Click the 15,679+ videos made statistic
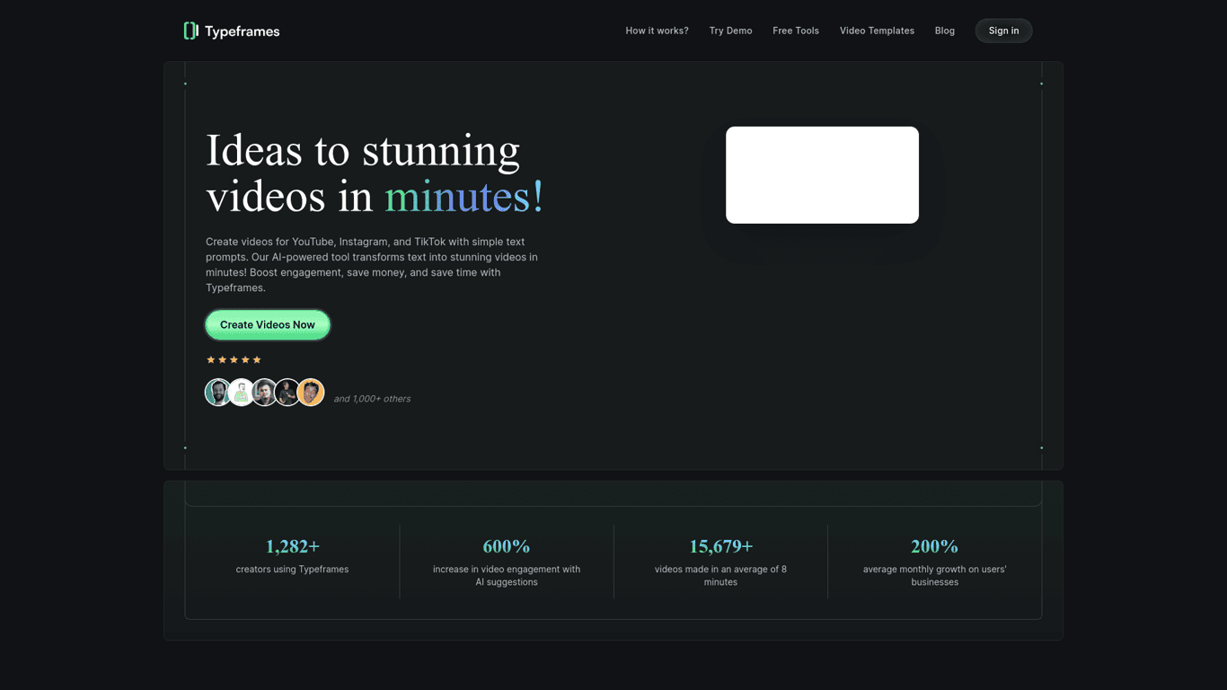Image resolution: width=1227 pixels, height=690 pixels. point(720,546)
